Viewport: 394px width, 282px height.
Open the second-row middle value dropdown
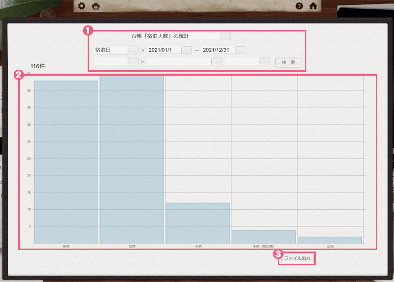[x=216, y=62]
